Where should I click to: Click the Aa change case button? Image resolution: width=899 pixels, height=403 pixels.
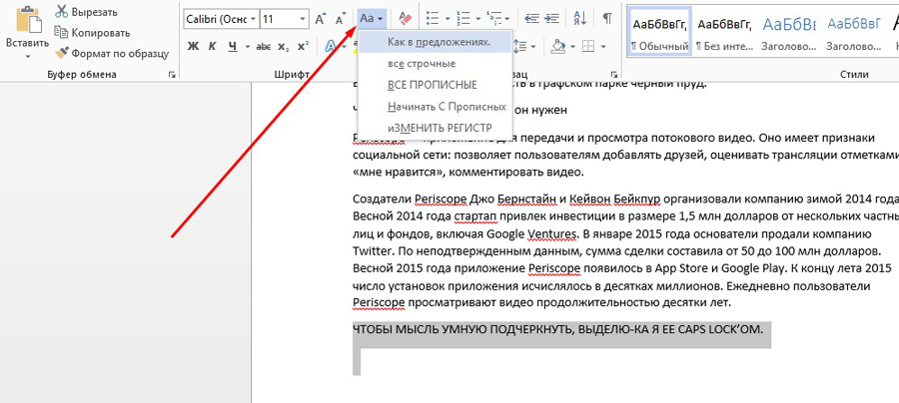coord(371,19)
